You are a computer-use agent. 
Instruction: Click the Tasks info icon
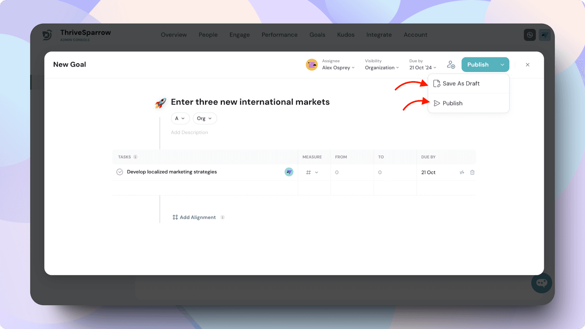[135, 157]
